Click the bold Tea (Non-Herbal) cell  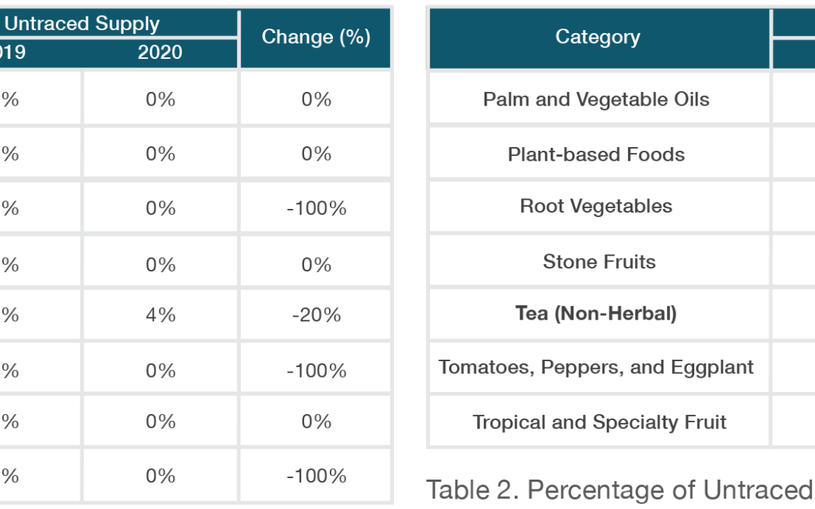[x=596, y=314]
